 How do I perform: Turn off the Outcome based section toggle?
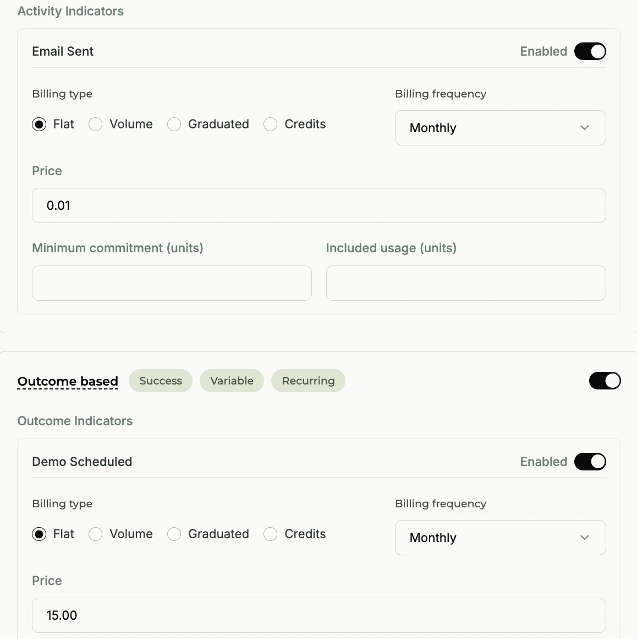[605, 381]
